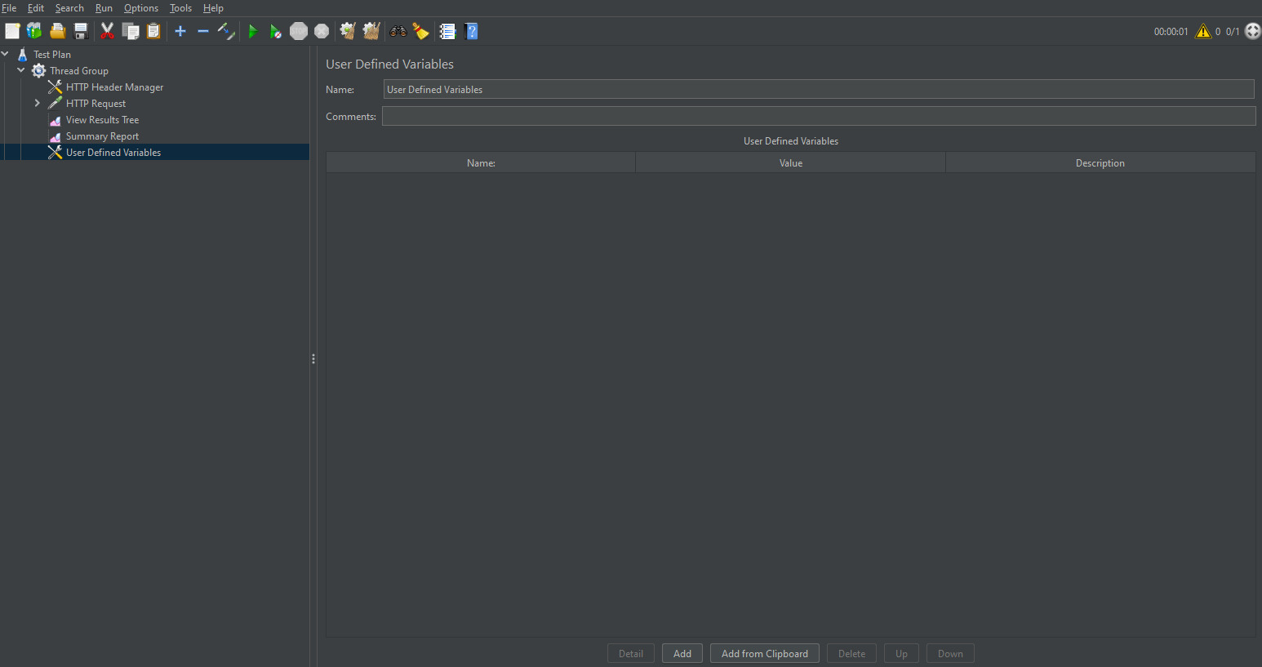Cut selection with the scissors icon

pyautogui.click(x=107, y=31)
